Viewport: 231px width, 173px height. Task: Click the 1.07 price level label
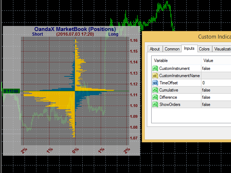coord(134,138)
